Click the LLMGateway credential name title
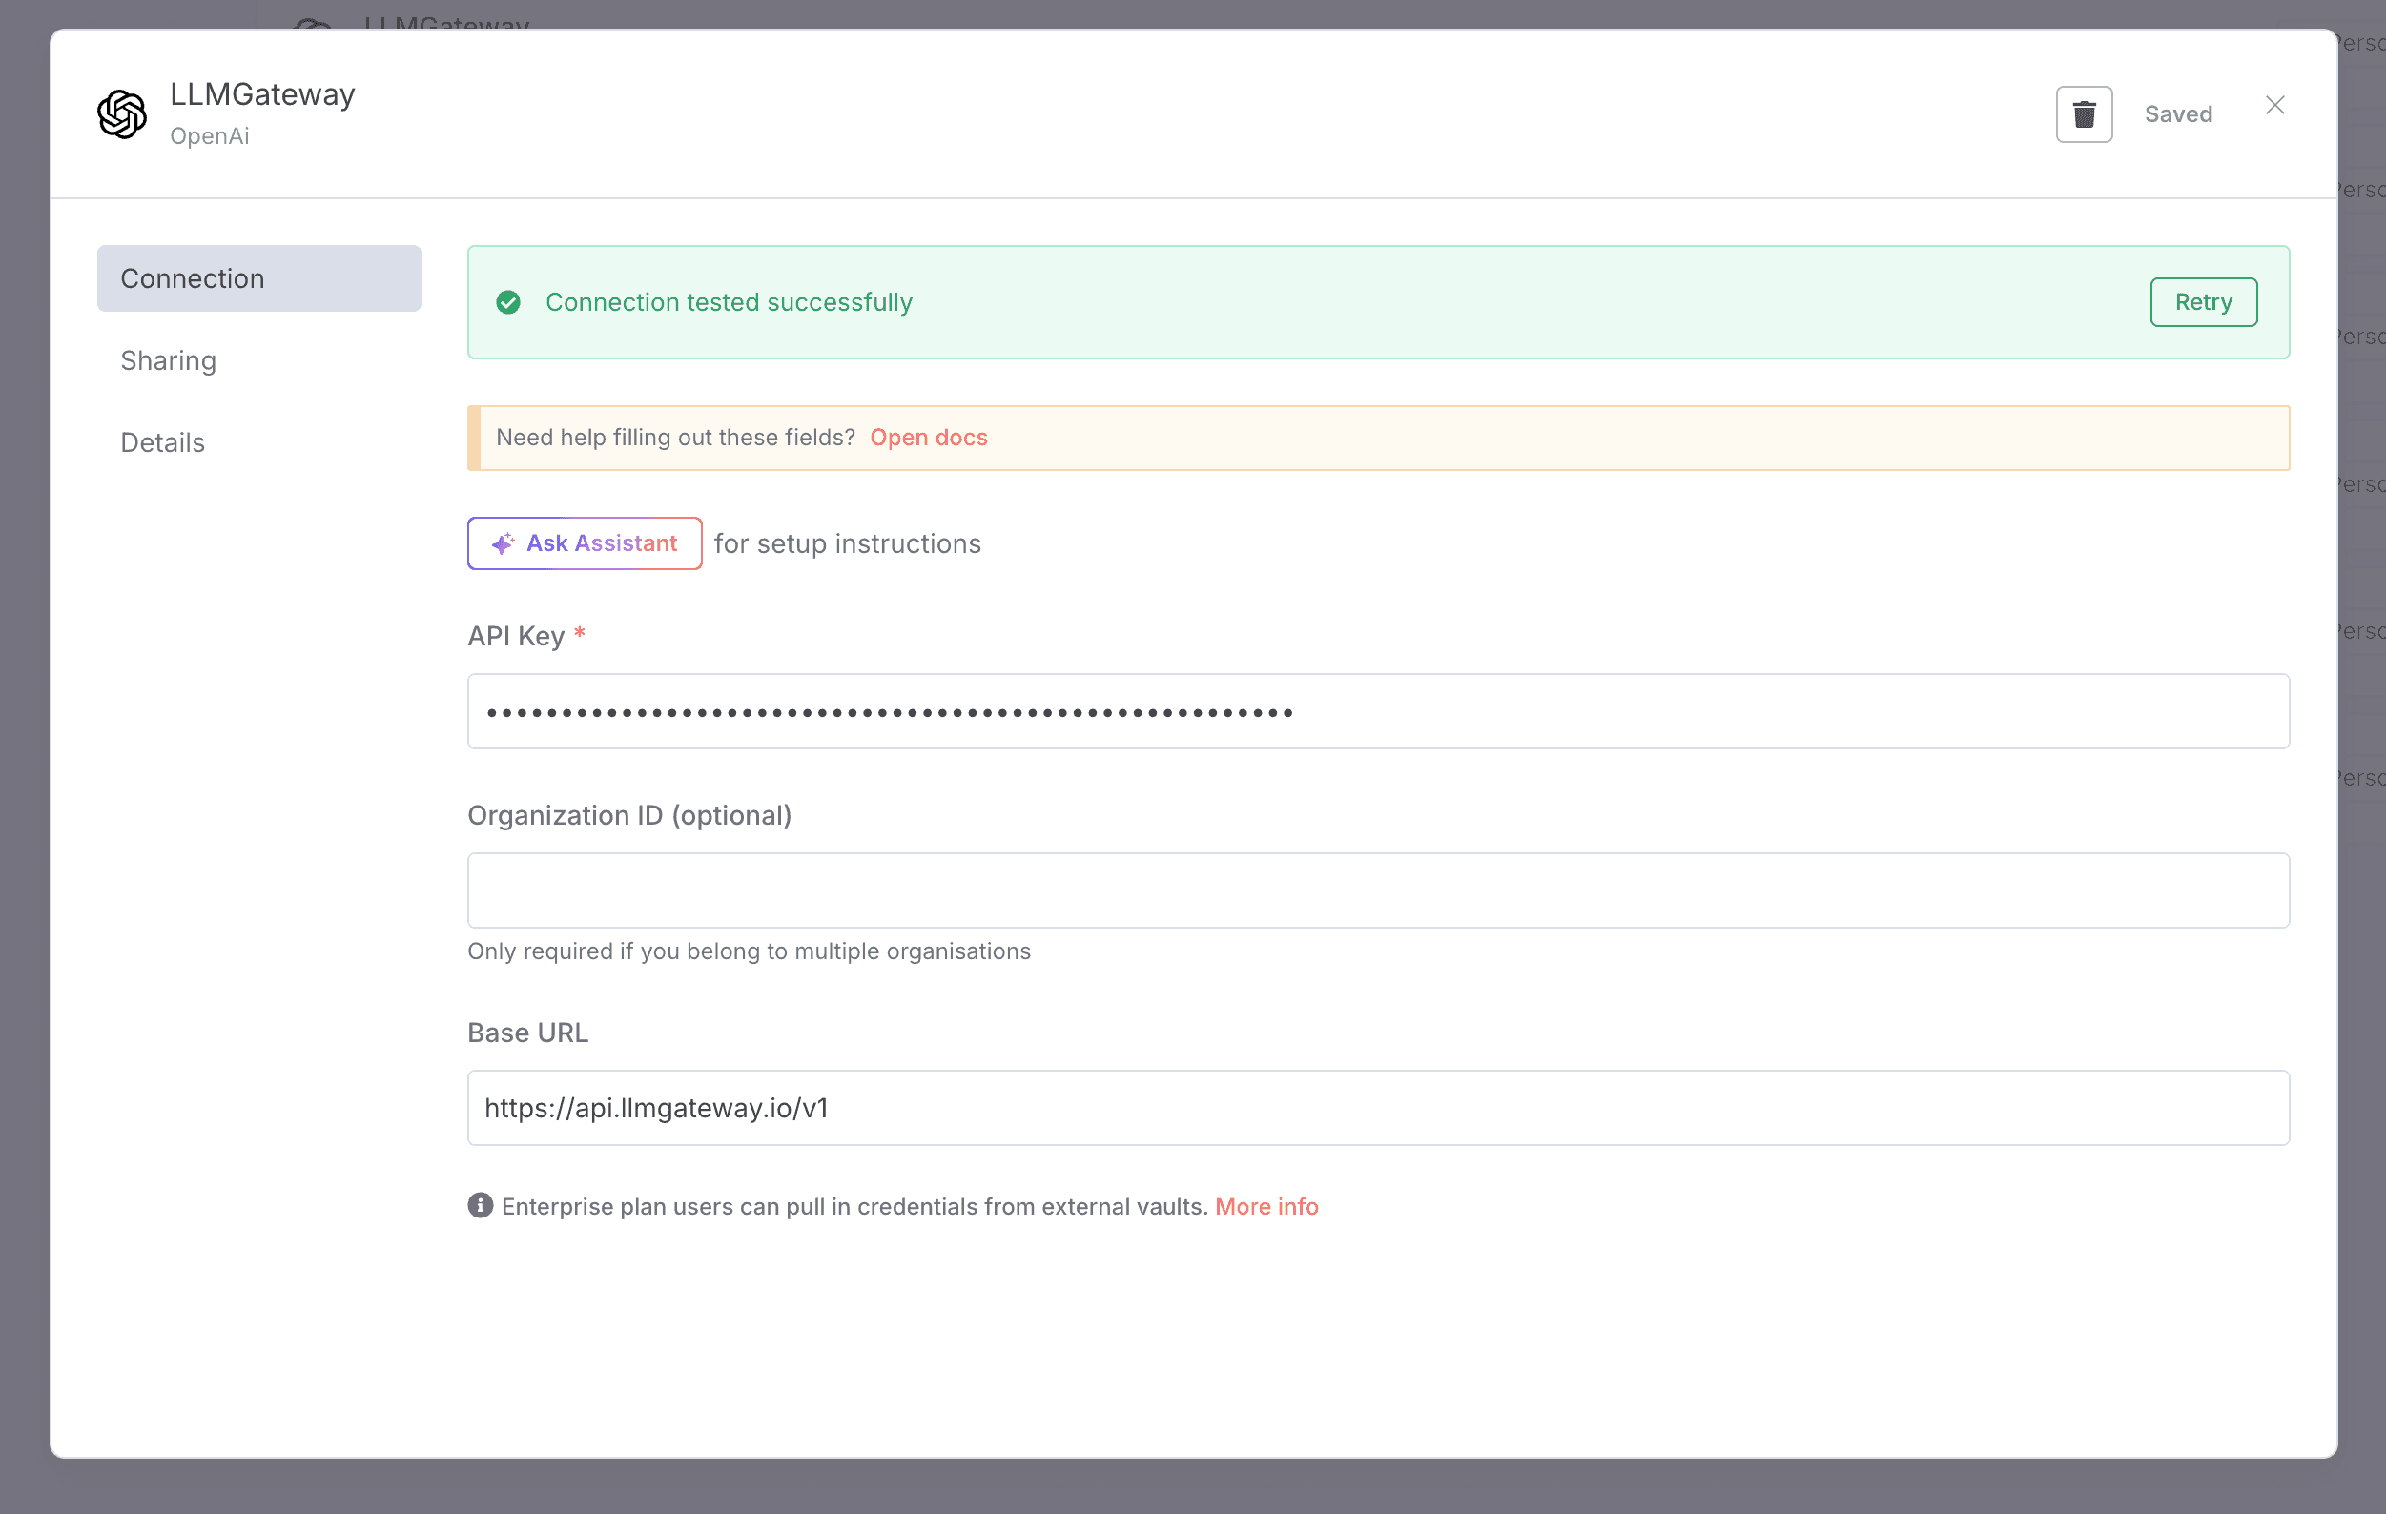The width and height of the screenshot is (2386, 1514). click(x=262, y=94)
